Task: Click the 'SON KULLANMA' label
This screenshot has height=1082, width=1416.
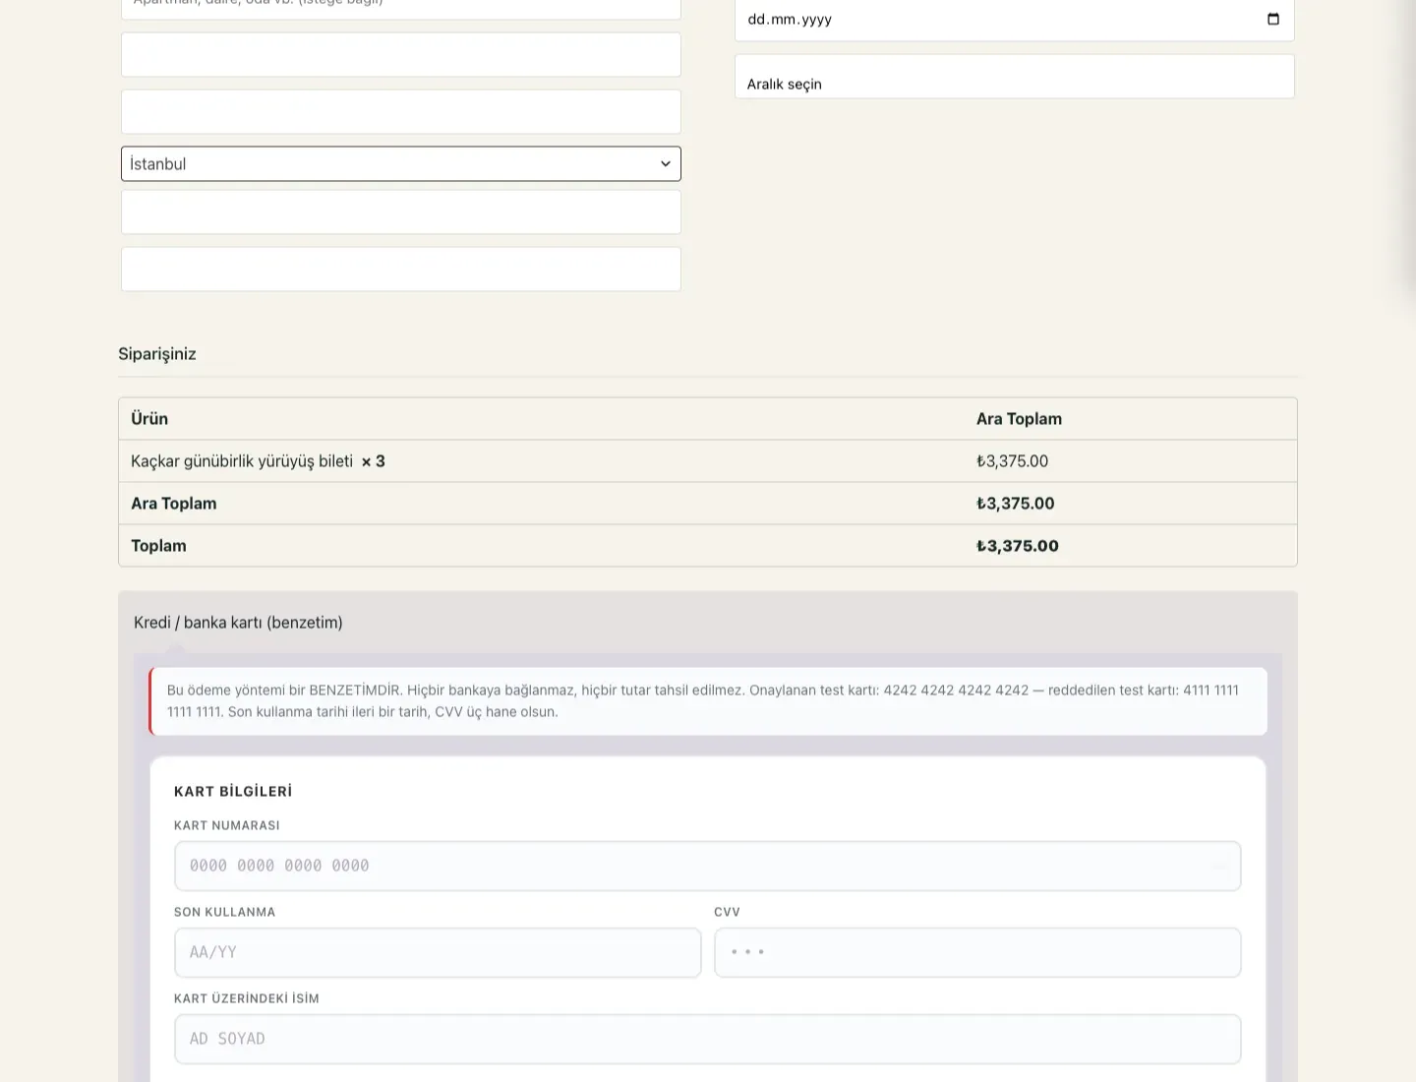Action: coord(224,912)
